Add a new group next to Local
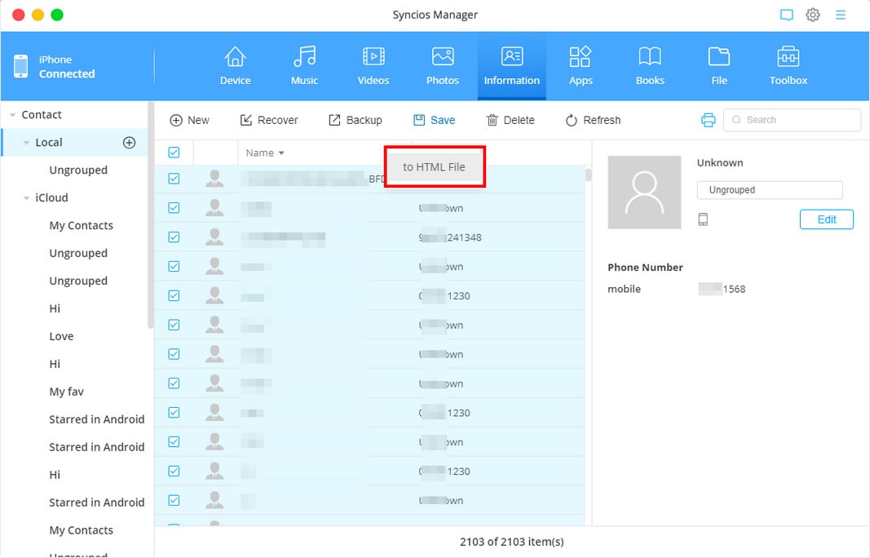Screen dimensions: 870x558 [x=130, y=143]
